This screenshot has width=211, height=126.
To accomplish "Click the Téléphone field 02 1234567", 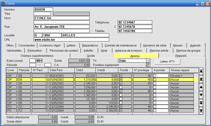I will coord(135,22).
